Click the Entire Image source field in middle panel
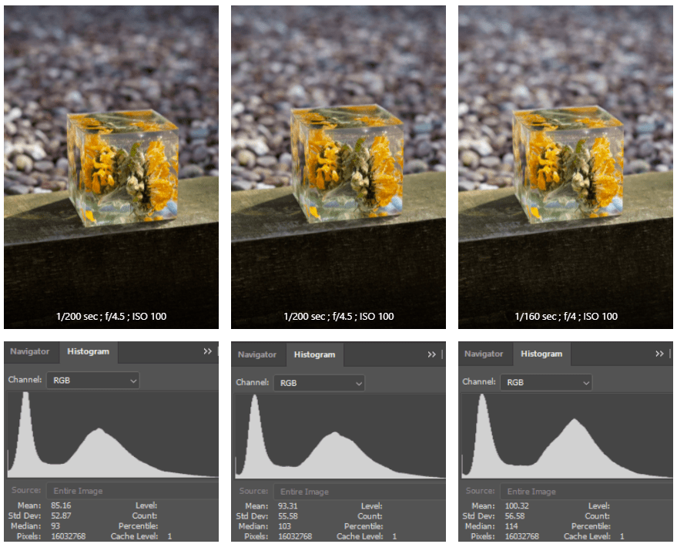 (359, 492)
